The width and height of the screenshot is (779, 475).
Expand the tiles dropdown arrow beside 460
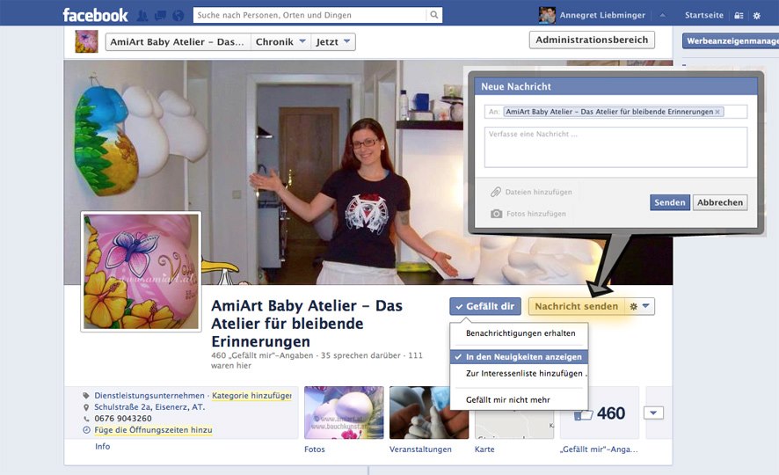[x=653, y=413]
